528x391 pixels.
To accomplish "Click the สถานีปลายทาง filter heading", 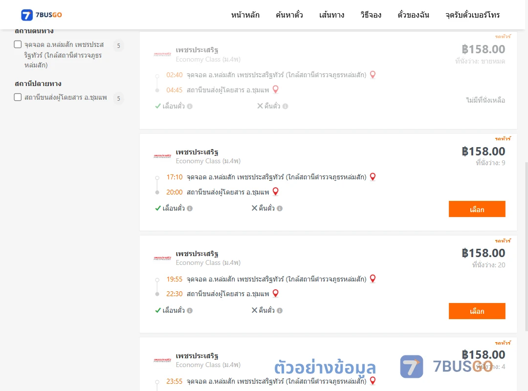I will (x=38, y=84).
